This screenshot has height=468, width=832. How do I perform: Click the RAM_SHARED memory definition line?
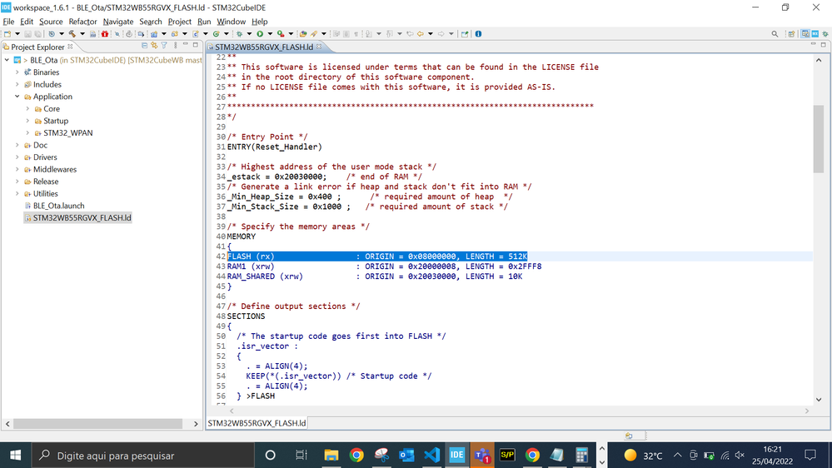click(x=375, y=276)
